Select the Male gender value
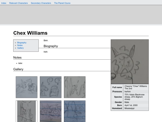 (x=127, y=102)
